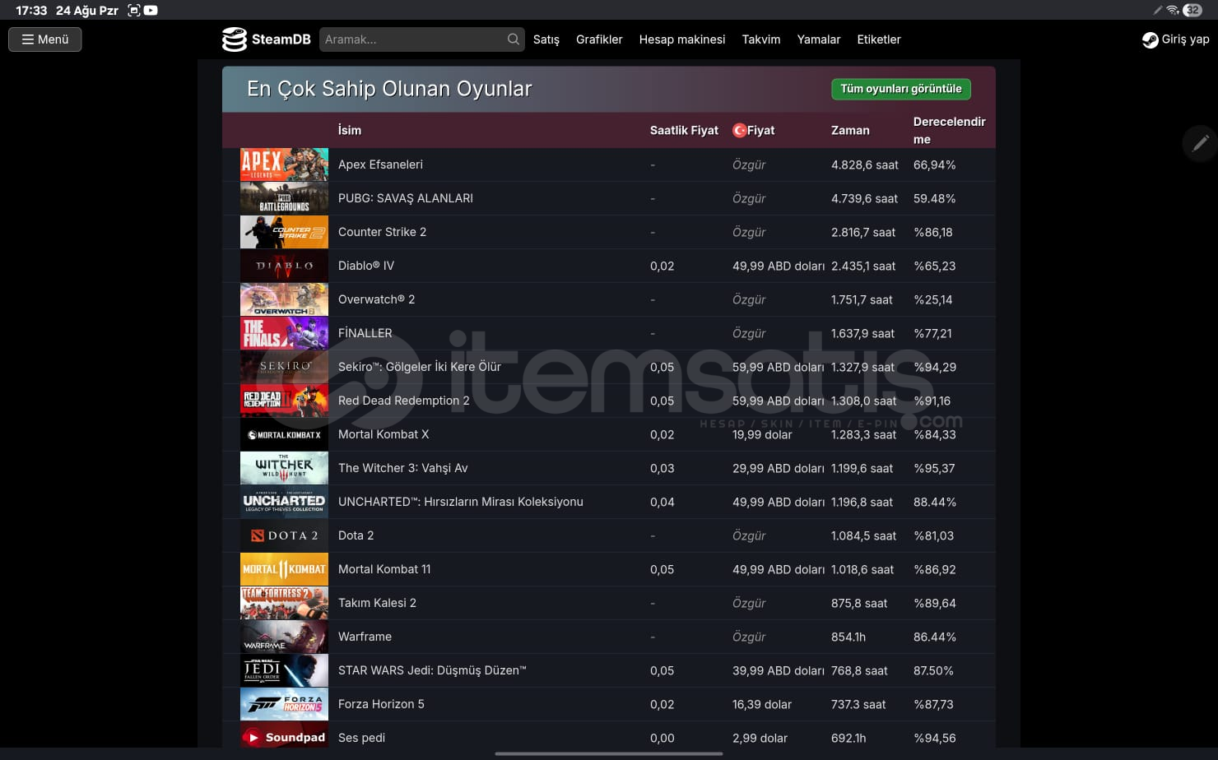Click the Counter Strike 2 name link
Screen dimensions: 1218x760
382,232
